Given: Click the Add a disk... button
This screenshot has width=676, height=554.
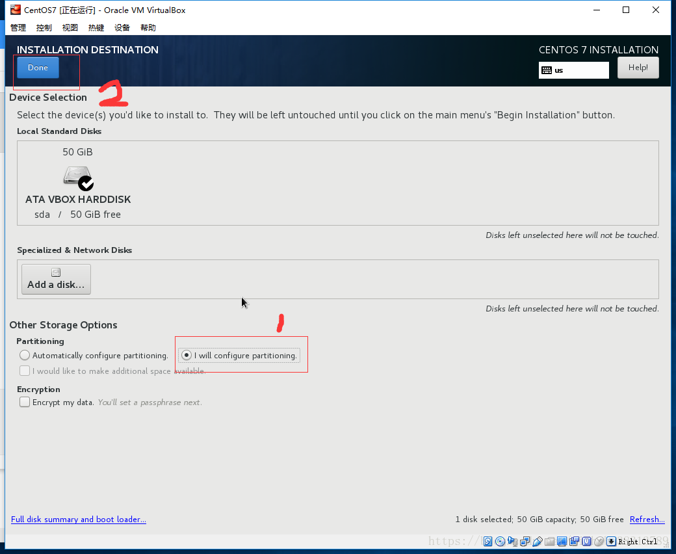Looking at the screenshot, I should click(56, 280).
